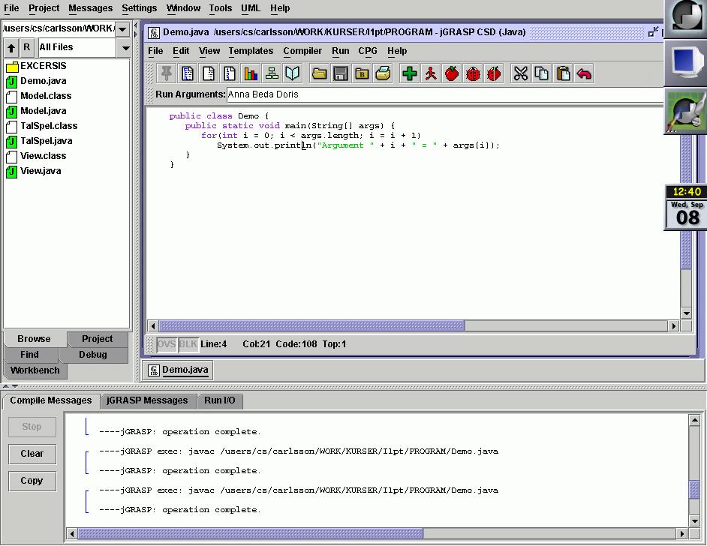Screen dimensions: 707x546
Task: Click the calendar widget showing Wed, Sep 08
Action: (686, 214)
